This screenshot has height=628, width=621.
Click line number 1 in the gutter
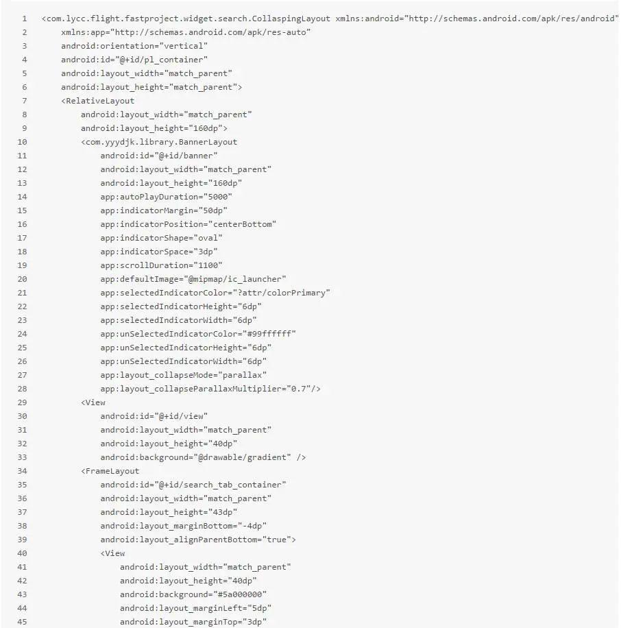tap(25, 19)
